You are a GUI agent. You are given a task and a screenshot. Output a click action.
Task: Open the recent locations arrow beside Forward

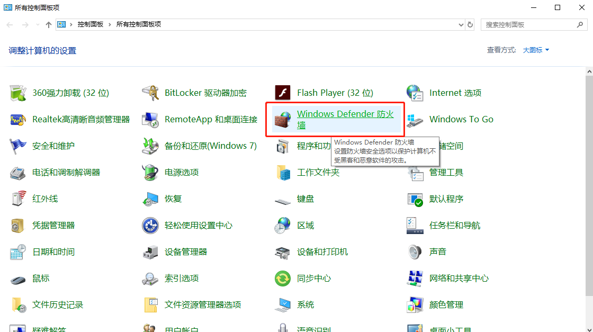click(38, 24)
